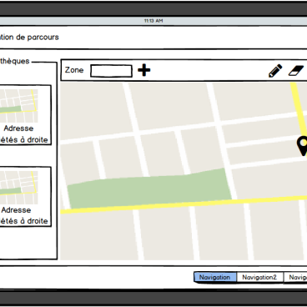Open the upper library map thumbnail
Screen dimensions: 307x307
(18, 106)
